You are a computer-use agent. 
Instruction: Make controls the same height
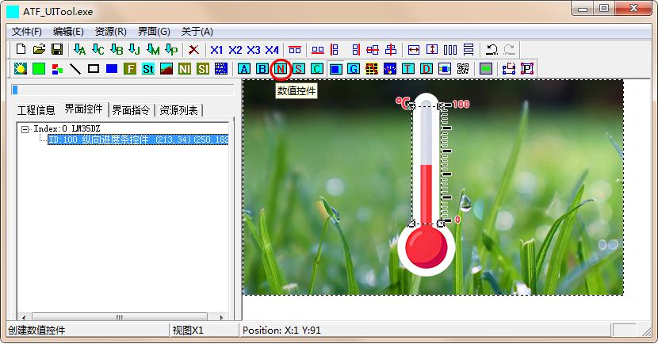(x=432, y=49)
